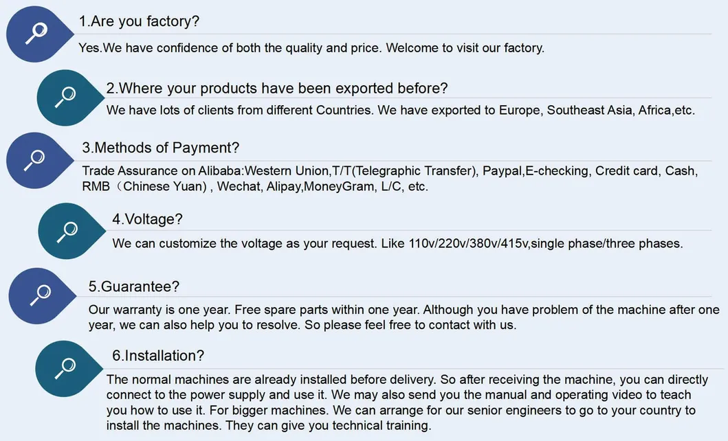Viewport: 728px width, 441px height.
Task: Click the magnifier icon beside the 'Guarantee?' question
Action: click(38, 295)
